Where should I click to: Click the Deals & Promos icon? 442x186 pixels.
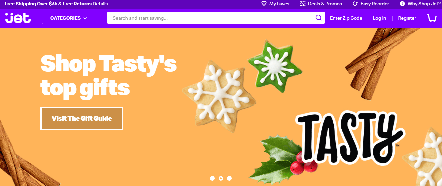[x=302, y=4]
